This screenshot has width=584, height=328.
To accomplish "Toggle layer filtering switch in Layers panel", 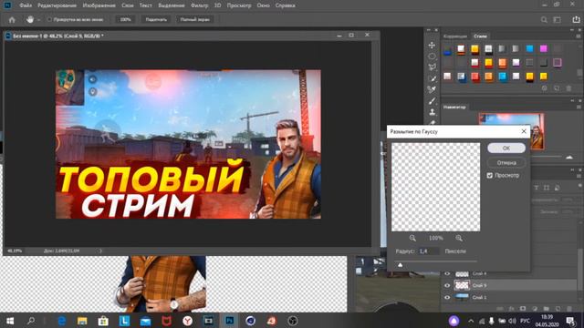I will (x=580, y=185).
